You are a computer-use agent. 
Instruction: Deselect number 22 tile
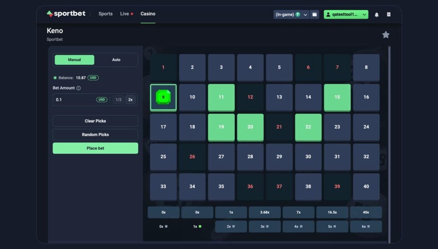[x=308, y=127]
